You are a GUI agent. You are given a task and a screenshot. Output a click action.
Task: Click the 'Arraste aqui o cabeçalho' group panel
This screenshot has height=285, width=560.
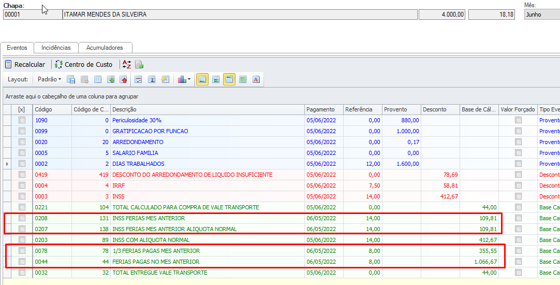coord(281,96)
